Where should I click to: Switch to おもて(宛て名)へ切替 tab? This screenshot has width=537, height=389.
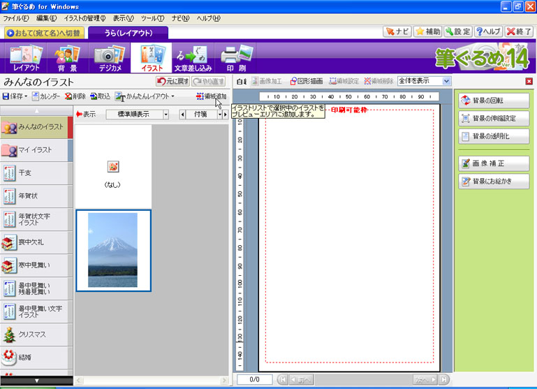point(43,32)
